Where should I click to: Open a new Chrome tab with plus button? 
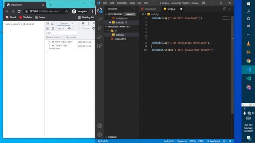(x=50, y=5)
